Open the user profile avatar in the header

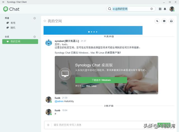(172, 9)
